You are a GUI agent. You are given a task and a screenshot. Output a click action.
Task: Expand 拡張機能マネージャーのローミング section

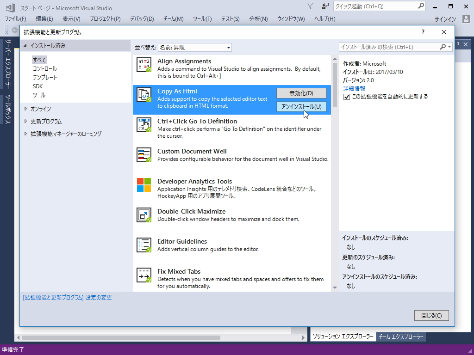25,134
